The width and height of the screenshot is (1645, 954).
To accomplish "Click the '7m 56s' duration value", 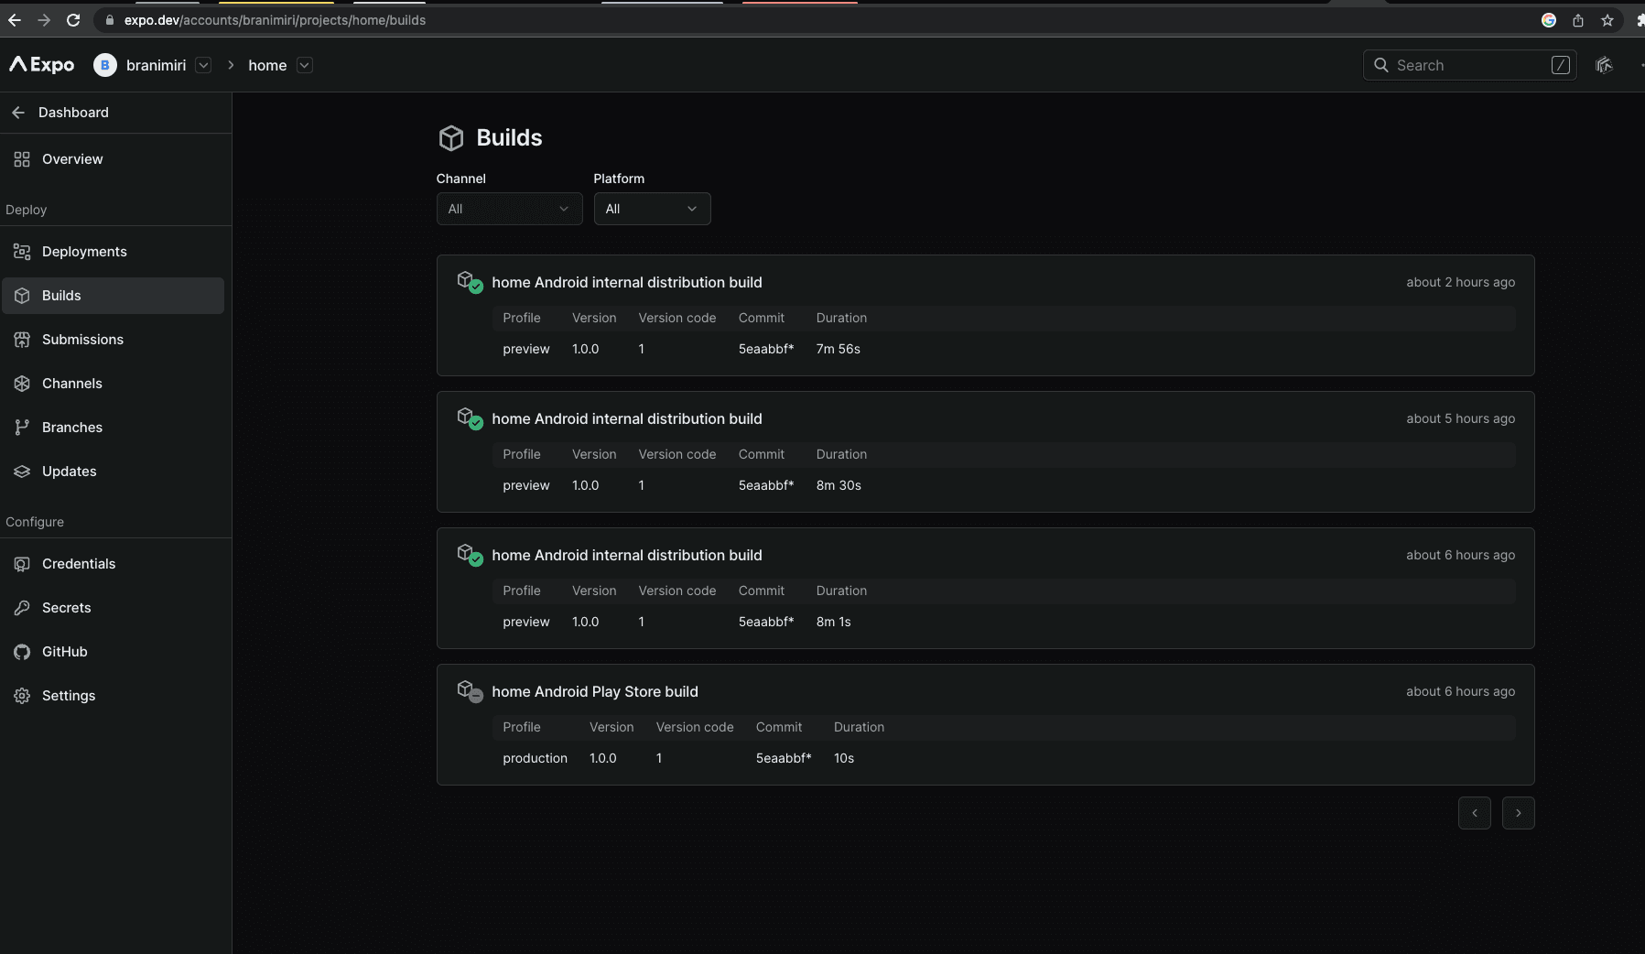I will pos(838,349).
